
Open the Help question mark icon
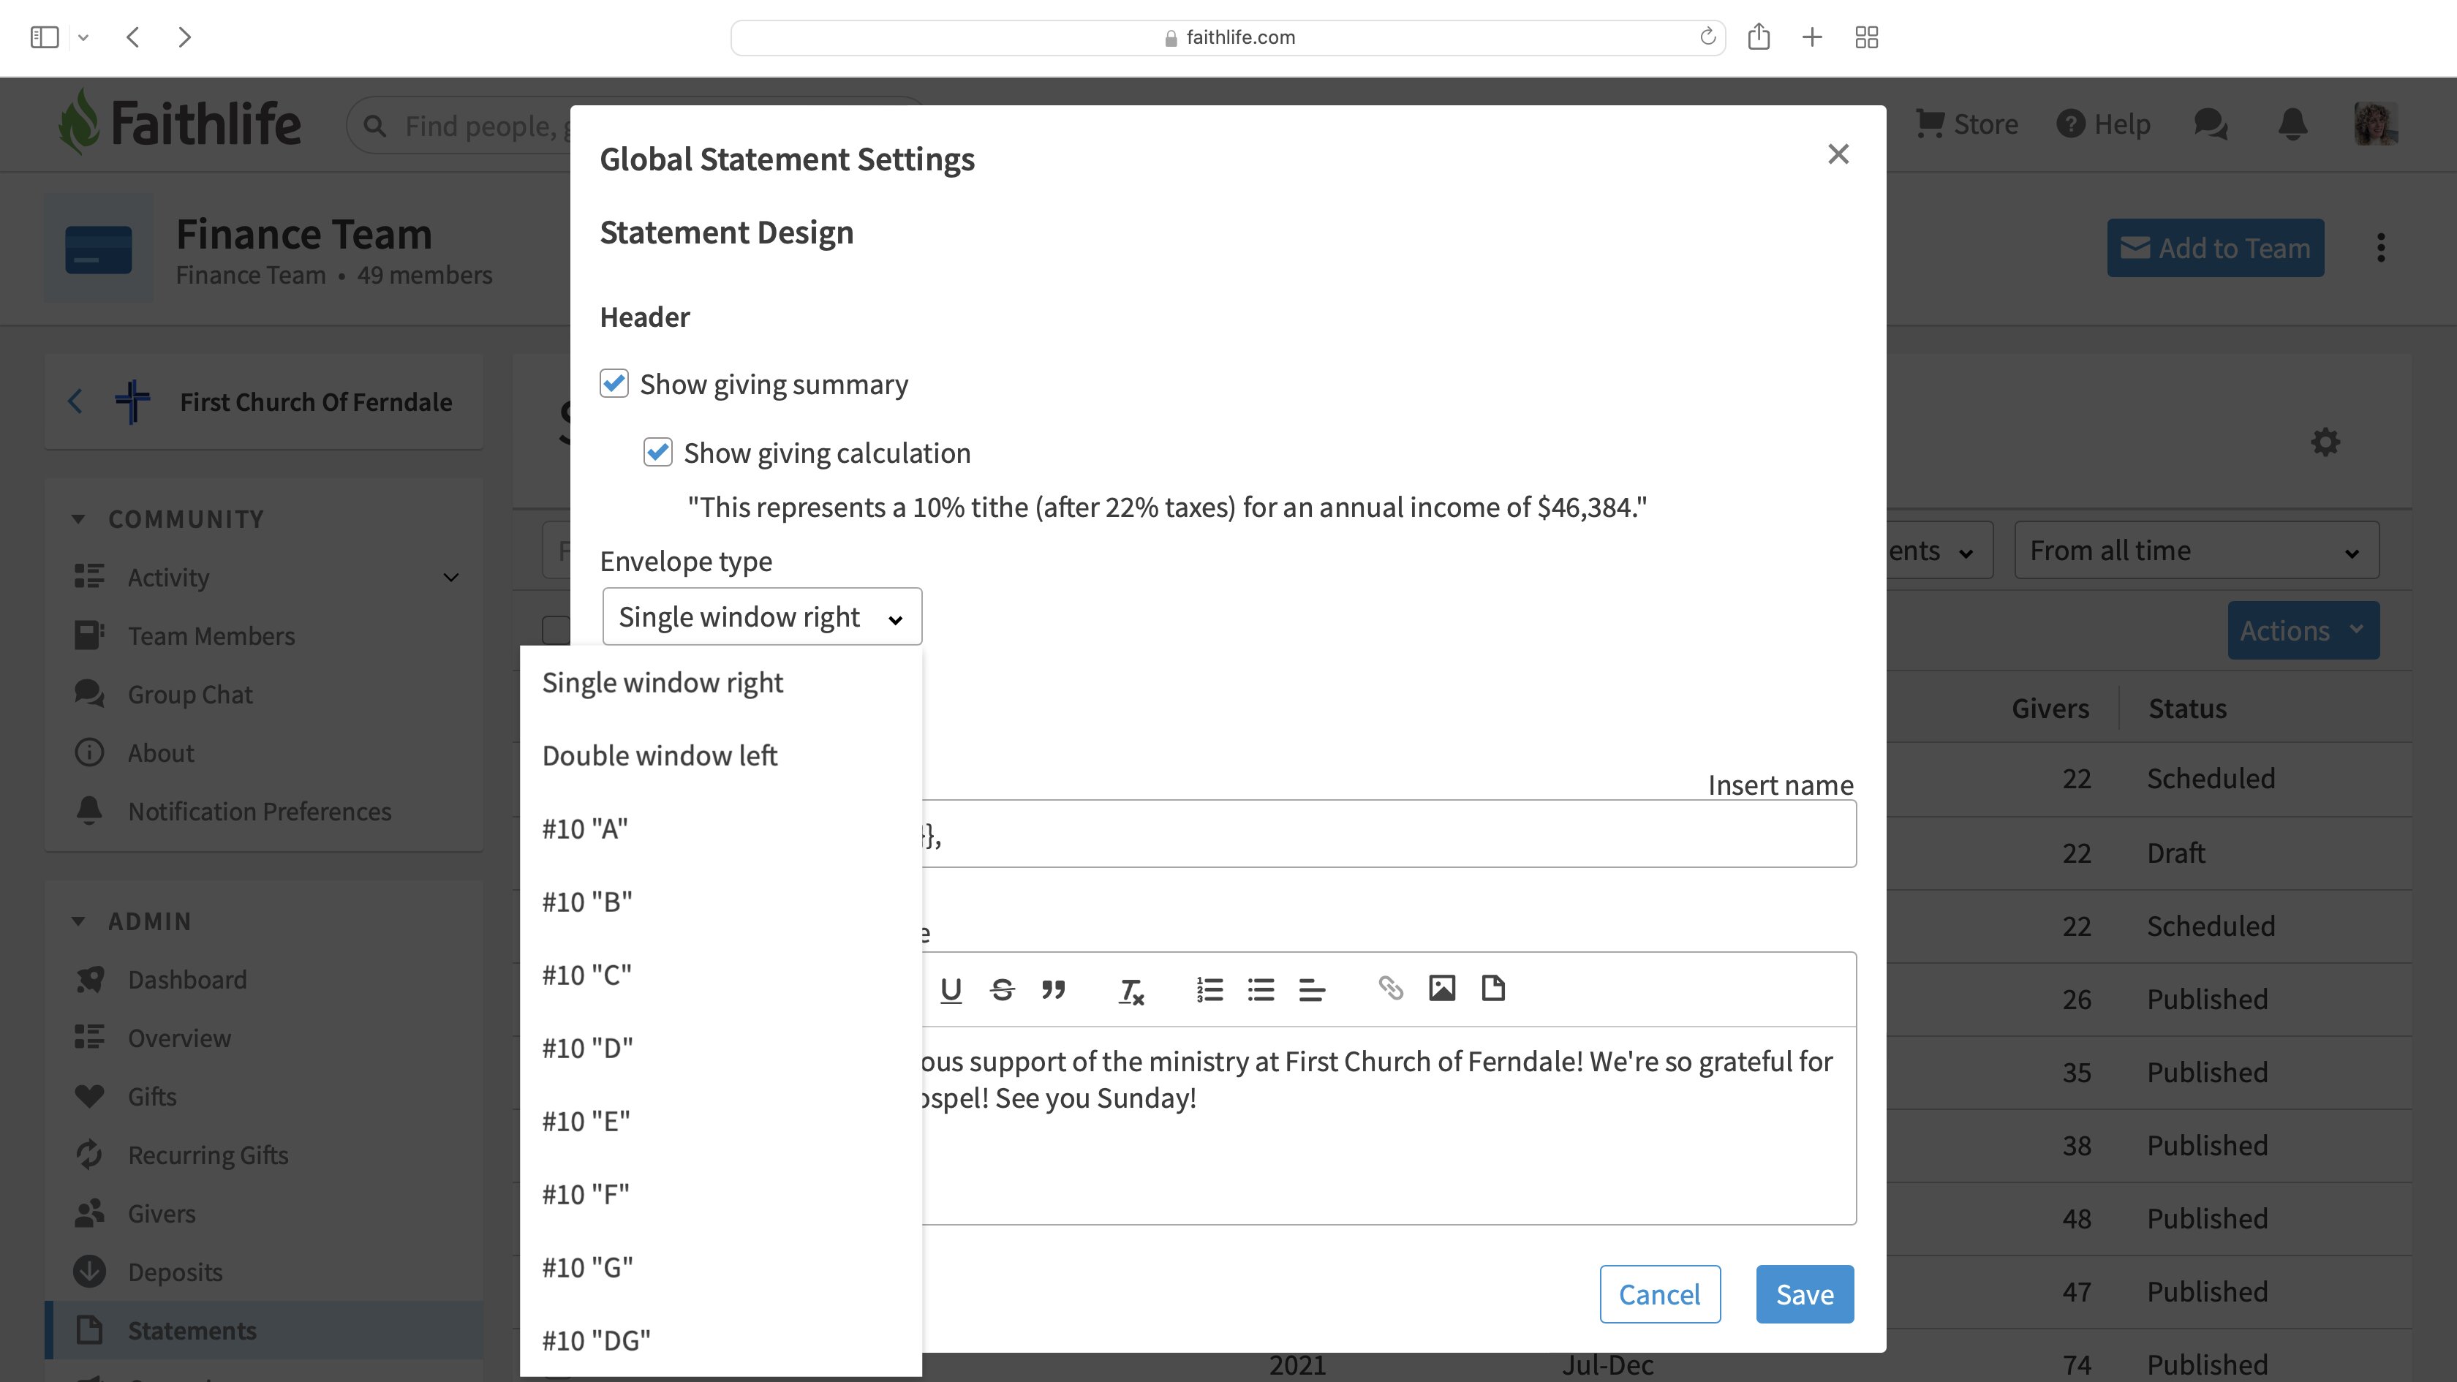[2069, 124]
